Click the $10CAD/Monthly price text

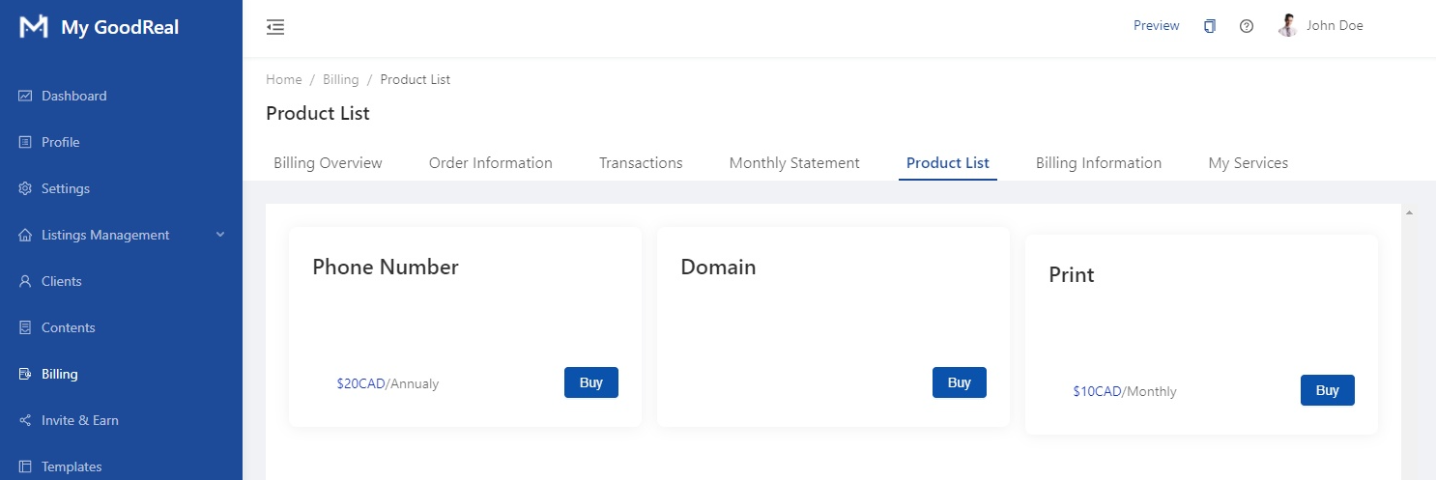point(1125,391)
